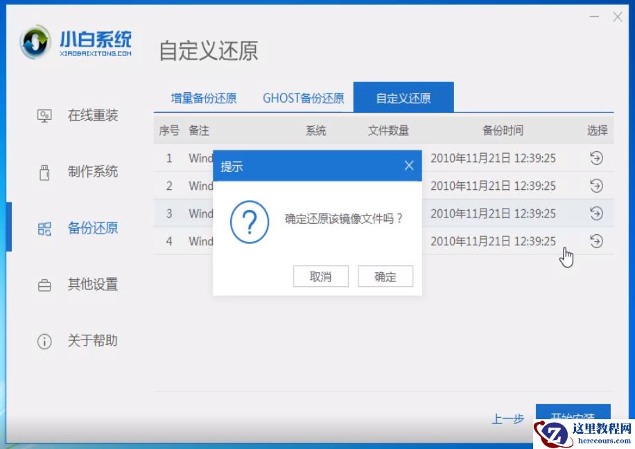Click the 备份还原 sidebar icon
The image size is (635, 449).
click(x=44, y=228)
